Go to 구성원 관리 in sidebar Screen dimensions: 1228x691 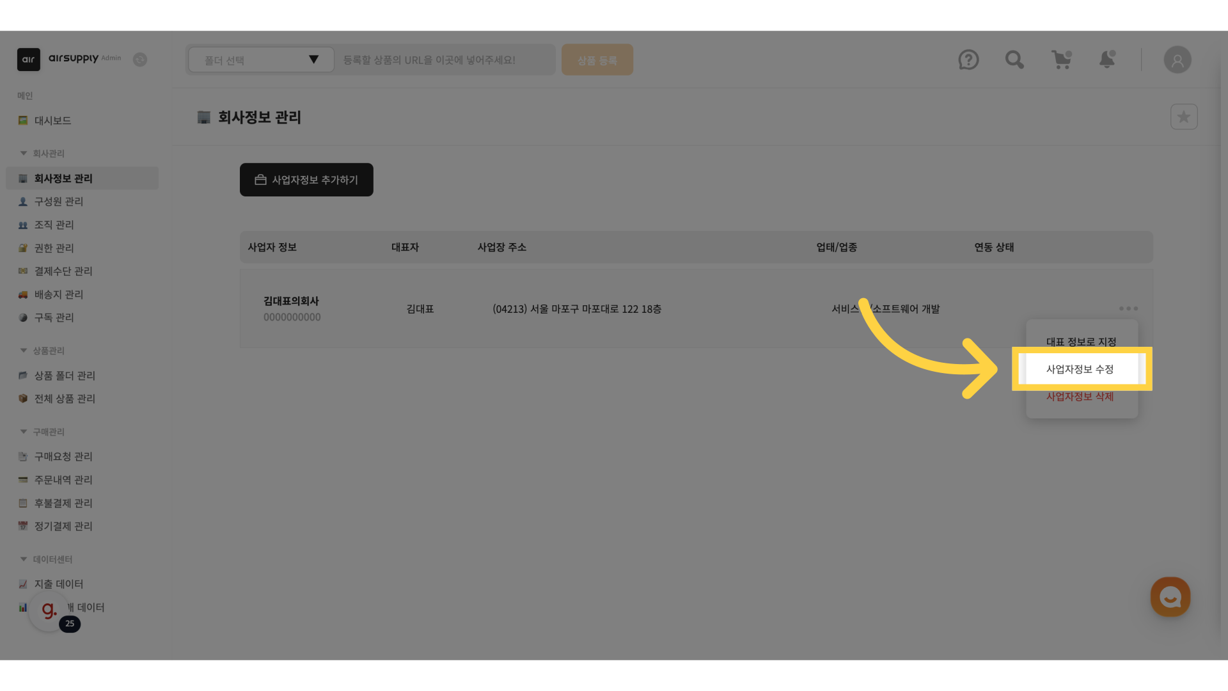tap(59, 202)
